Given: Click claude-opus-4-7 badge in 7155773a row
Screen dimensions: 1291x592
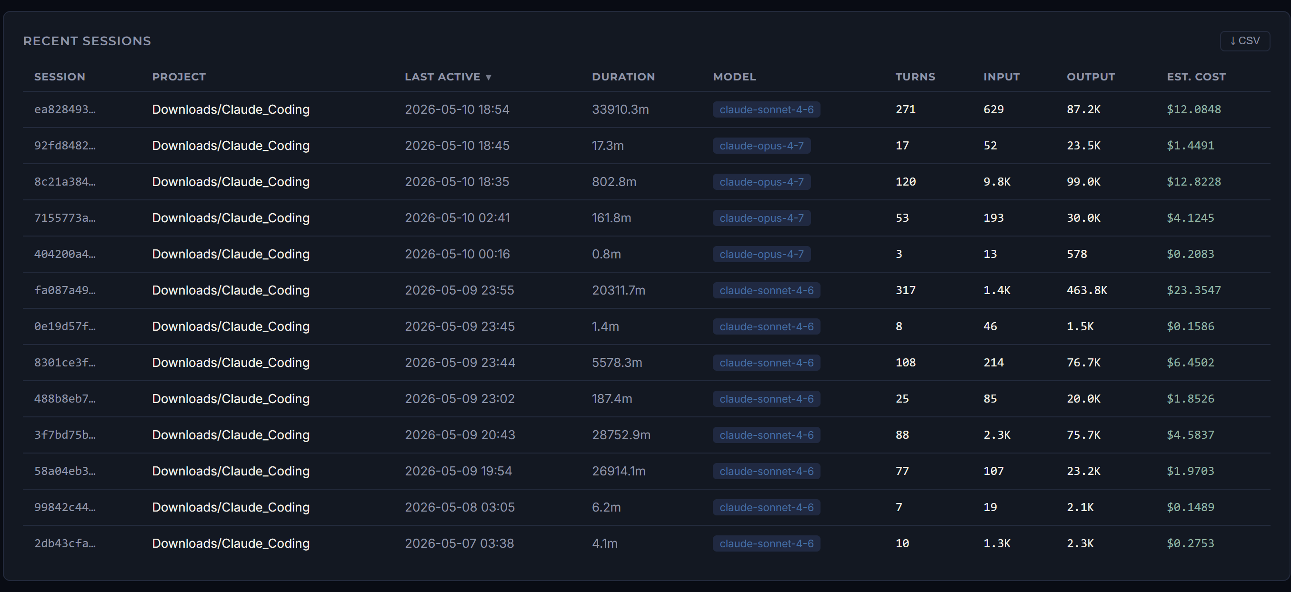Looking at the screenshot, I should [761, 218].
